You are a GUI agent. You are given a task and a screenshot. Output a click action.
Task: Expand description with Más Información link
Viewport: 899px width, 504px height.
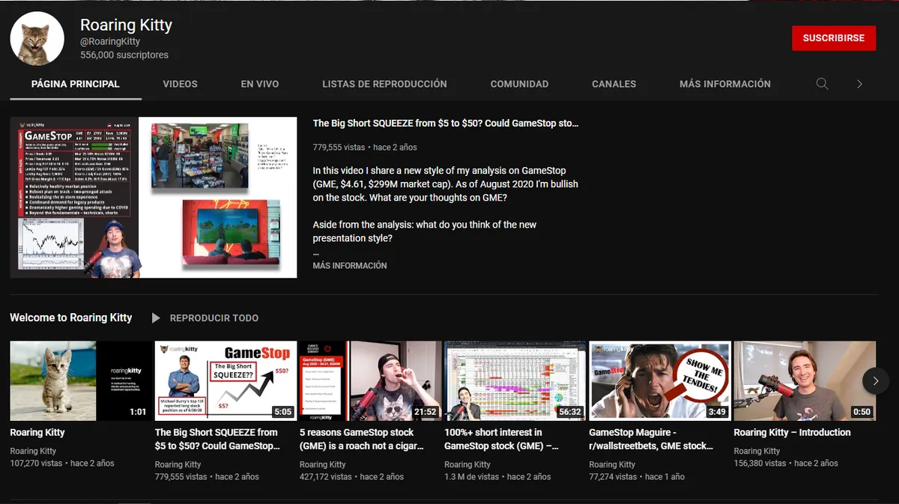point(350,266)
